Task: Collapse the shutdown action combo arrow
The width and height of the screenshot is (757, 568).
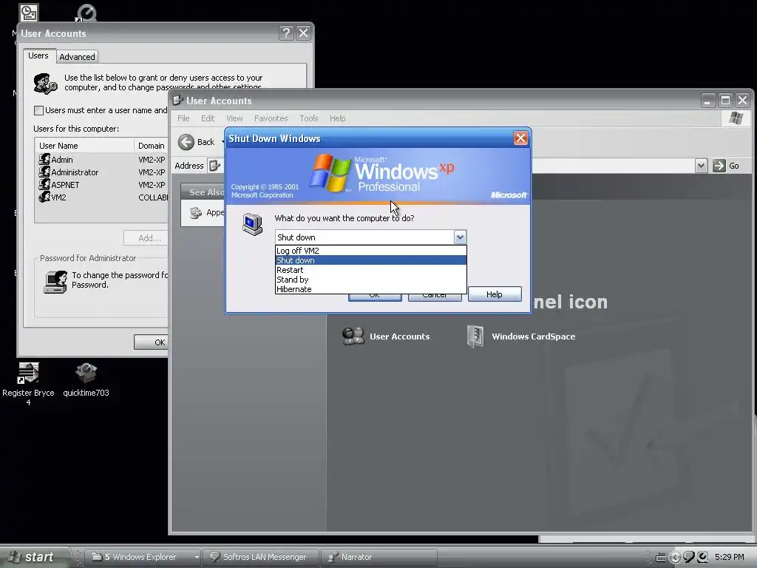Action: tap(460, 237)
